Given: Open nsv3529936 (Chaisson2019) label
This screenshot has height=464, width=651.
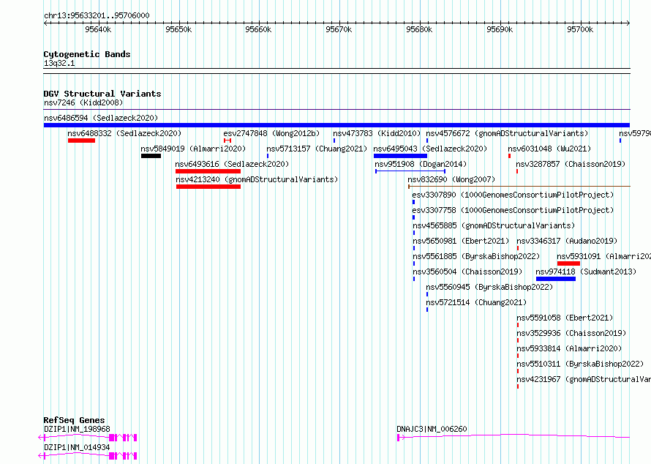Looking at the screenshot, I should pyautogui.click(x=571, y=333).
